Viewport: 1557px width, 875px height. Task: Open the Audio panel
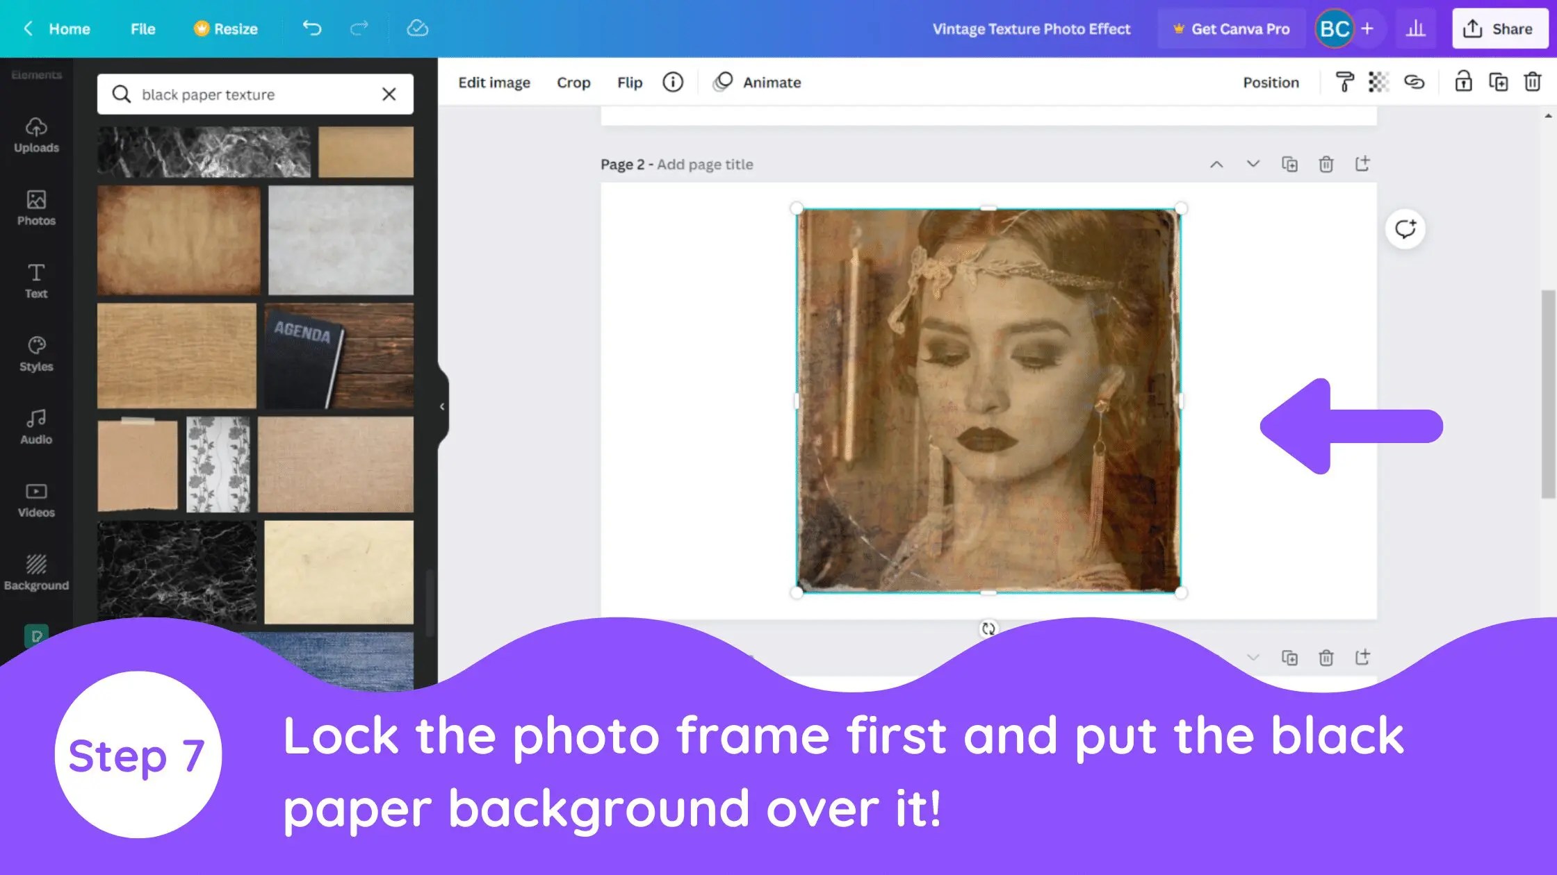35,426
